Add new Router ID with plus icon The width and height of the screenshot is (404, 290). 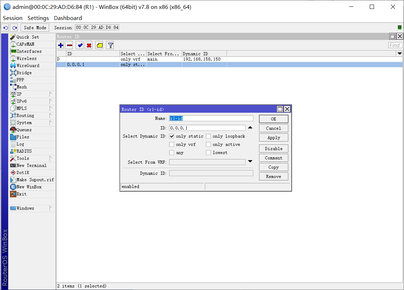[x=61, y=45]
